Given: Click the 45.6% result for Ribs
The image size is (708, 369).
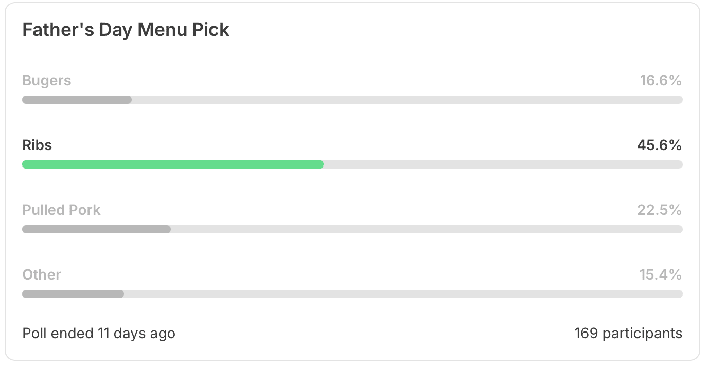Looking at the screenshot, I should [660, 145].
